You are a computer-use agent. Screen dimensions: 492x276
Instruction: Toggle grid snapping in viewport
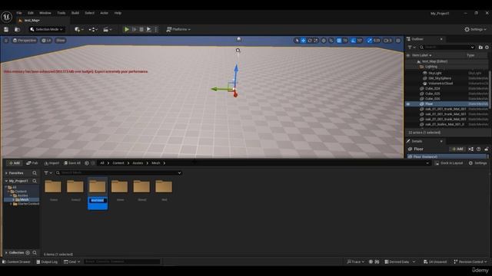coord(339,41)
